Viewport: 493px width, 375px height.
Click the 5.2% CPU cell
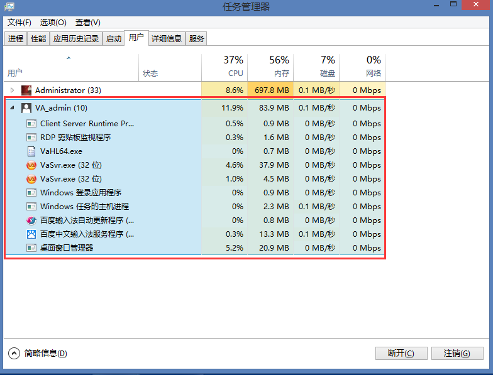(x=224, y=248)
